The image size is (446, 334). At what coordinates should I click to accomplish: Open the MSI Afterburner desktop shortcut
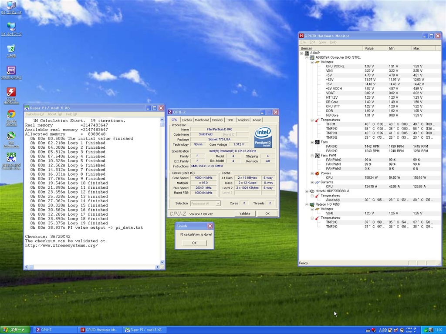click(x=11, y=136)
